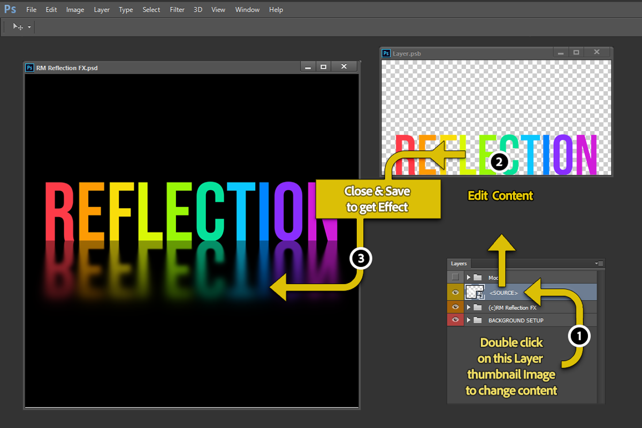The width and height of the screenshot is (642, 428).
Task: Open the 3D menu
Action: coord(198,10)
